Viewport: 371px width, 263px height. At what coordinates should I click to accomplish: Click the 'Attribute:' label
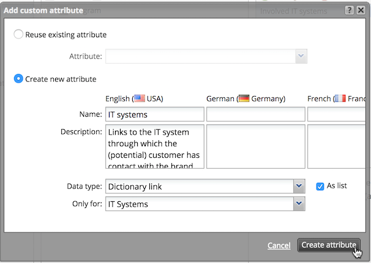86,56
